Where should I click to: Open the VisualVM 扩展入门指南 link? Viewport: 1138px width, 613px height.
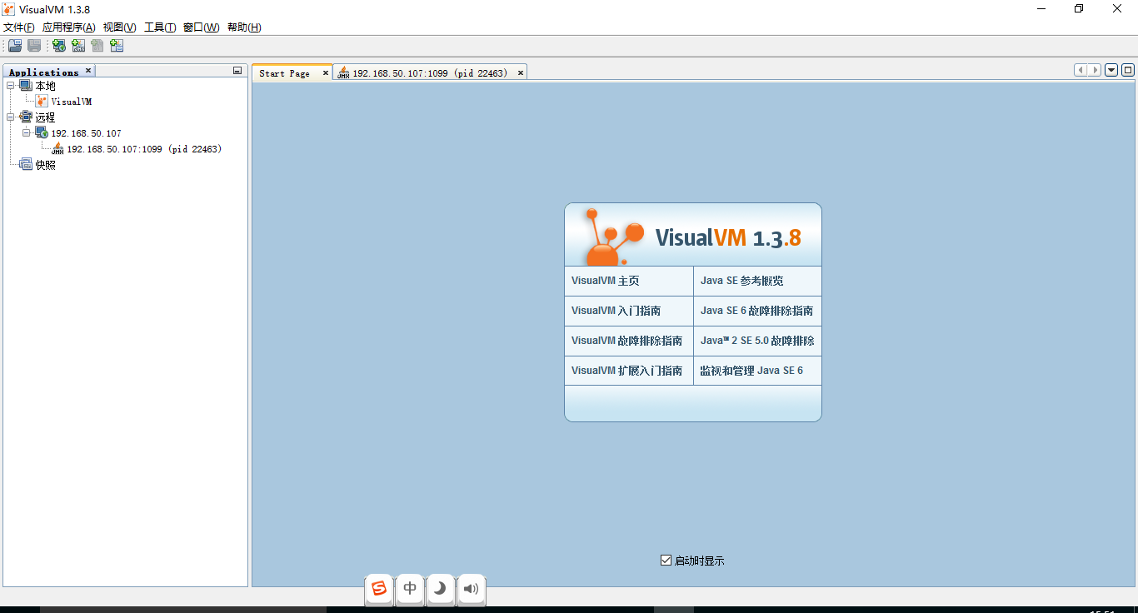click(x=626, y=371)
